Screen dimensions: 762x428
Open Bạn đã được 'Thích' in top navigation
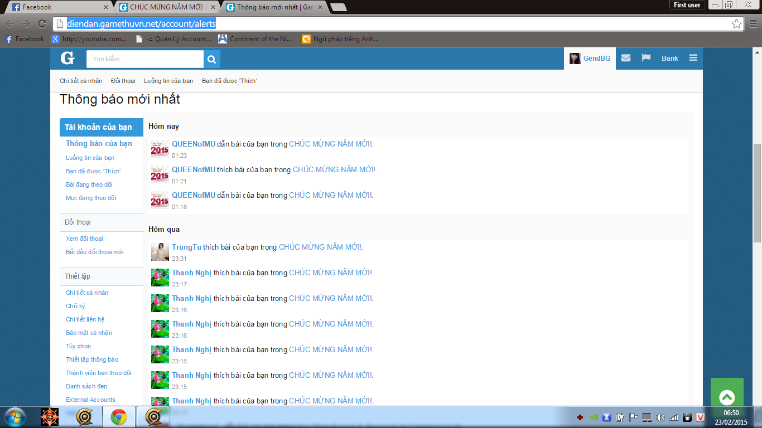229,81
